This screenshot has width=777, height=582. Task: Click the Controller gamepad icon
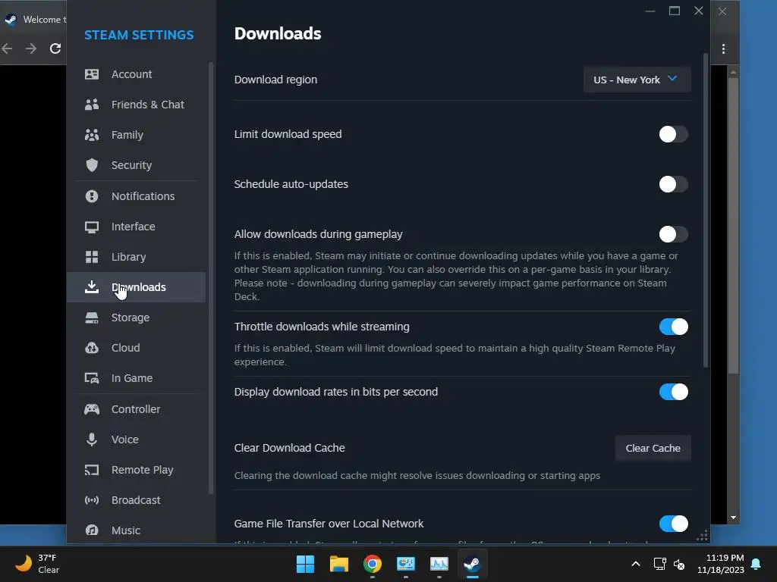coord(92,409)
